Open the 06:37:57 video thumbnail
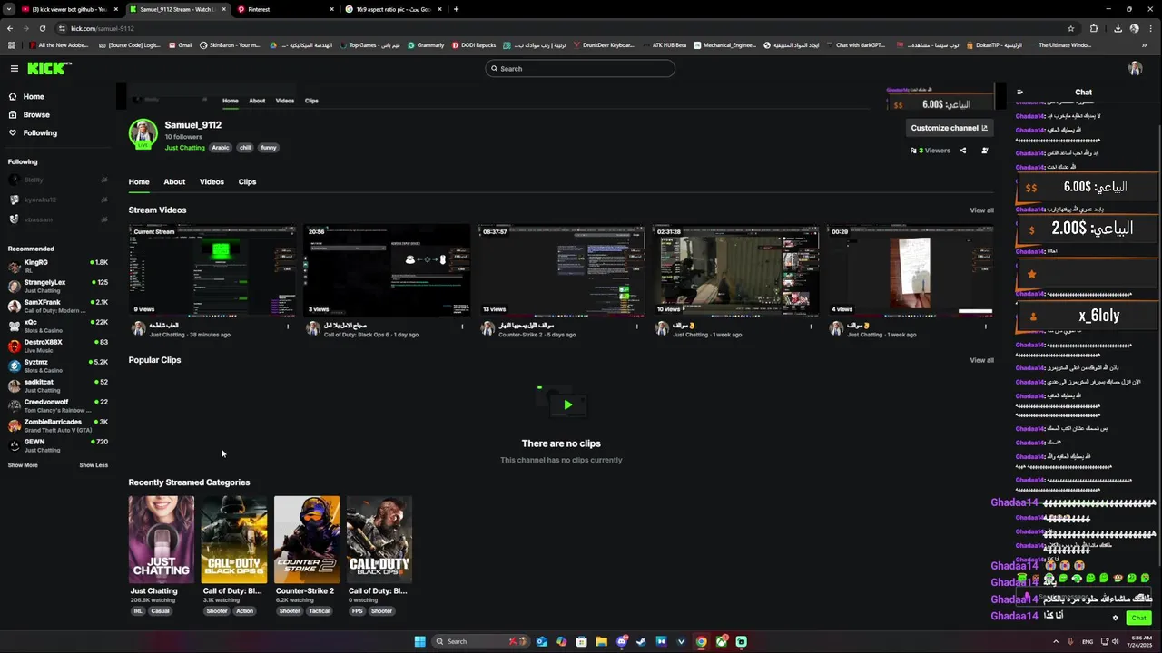Image resolution: width=1162 pixels, height=653 pixels. coord(561,271)
